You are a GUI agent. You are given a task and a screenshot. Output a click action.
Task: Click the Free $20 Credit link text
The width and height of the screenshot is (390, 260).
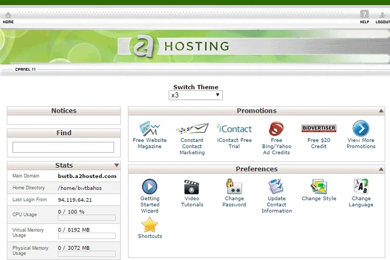pyautogui.click(x=319, y=143)
